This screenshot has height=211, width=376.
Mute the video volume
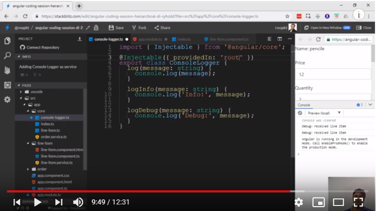[78, 202]
